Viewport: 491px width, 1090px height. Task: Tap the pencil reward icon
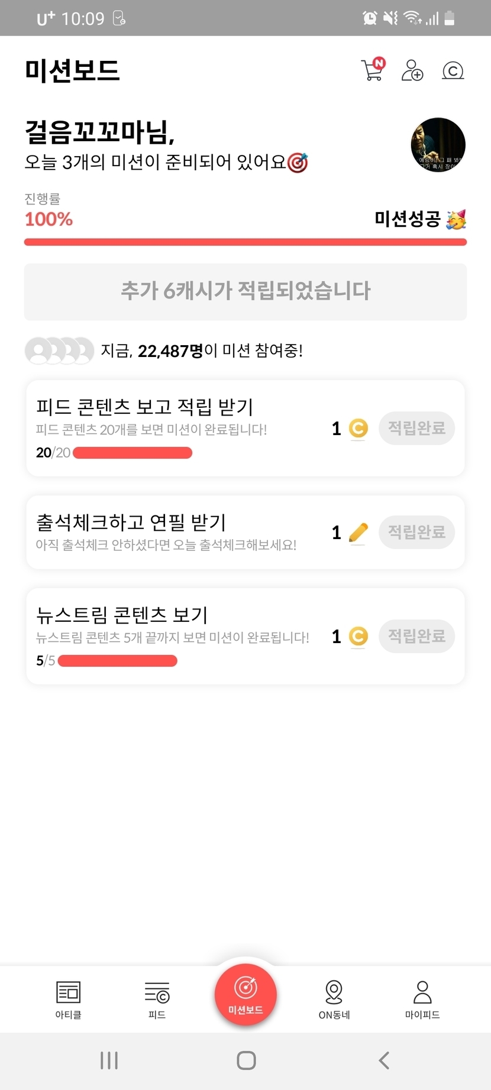[358, 533]
